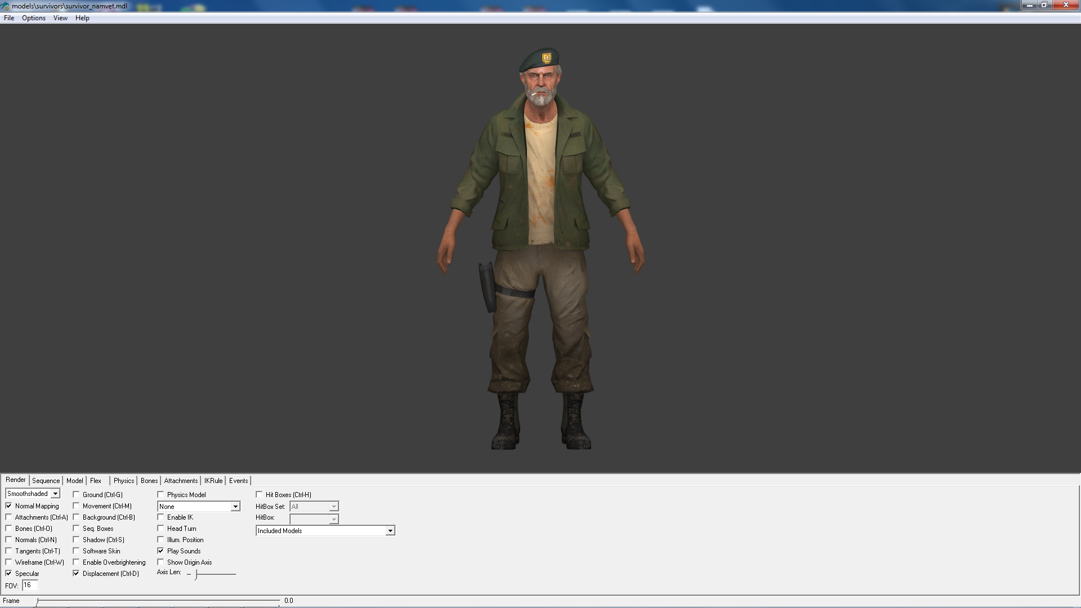Toggle Normal Mapping off
The height and width of the screenshot is (608, 1081).
click(9, 506)
